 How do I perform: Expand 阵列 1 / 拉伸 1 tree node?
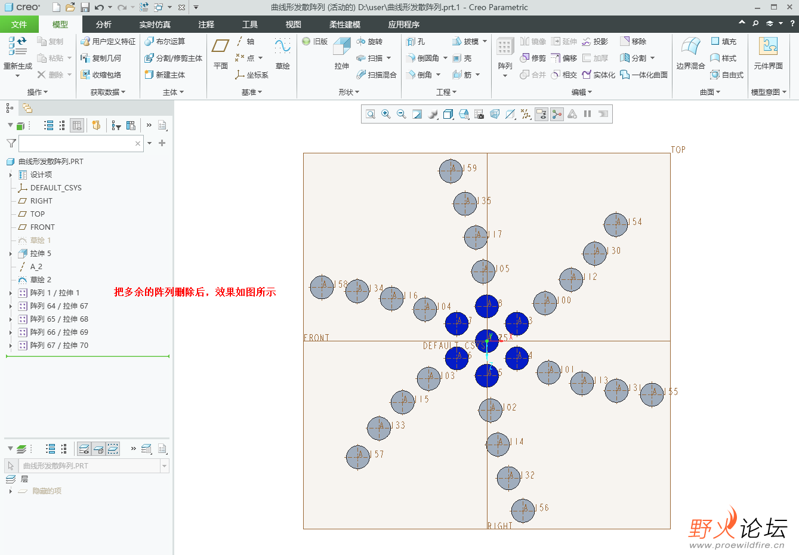point(11,293)
